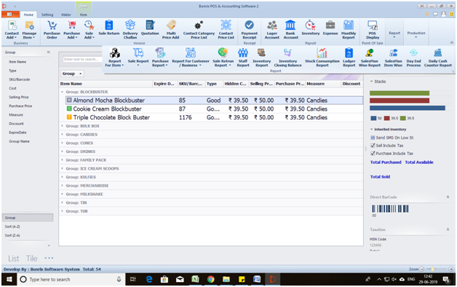The width and height of the screenshot is (457, 287).
Task: Expand the FAMILY PACK group
Action: pos(62,160)
